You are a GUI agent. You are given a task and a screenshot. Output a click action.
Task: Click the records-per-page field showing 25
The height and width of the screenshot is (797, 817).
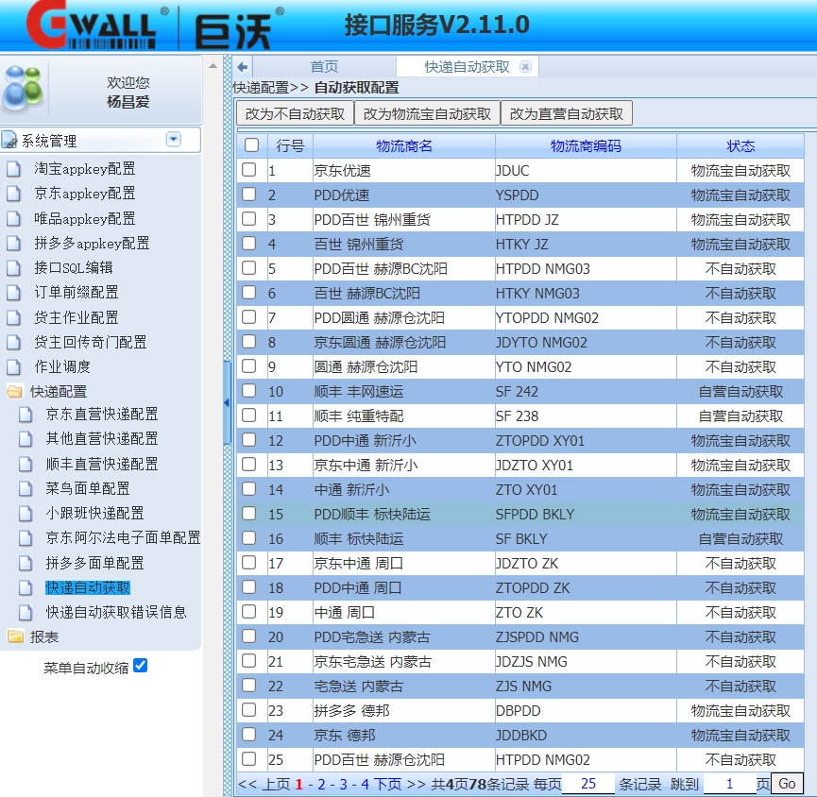click(x=588, y=784)
